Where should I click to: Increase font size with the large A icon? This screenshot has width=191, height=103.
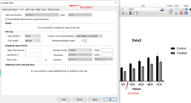coord(123,13)
